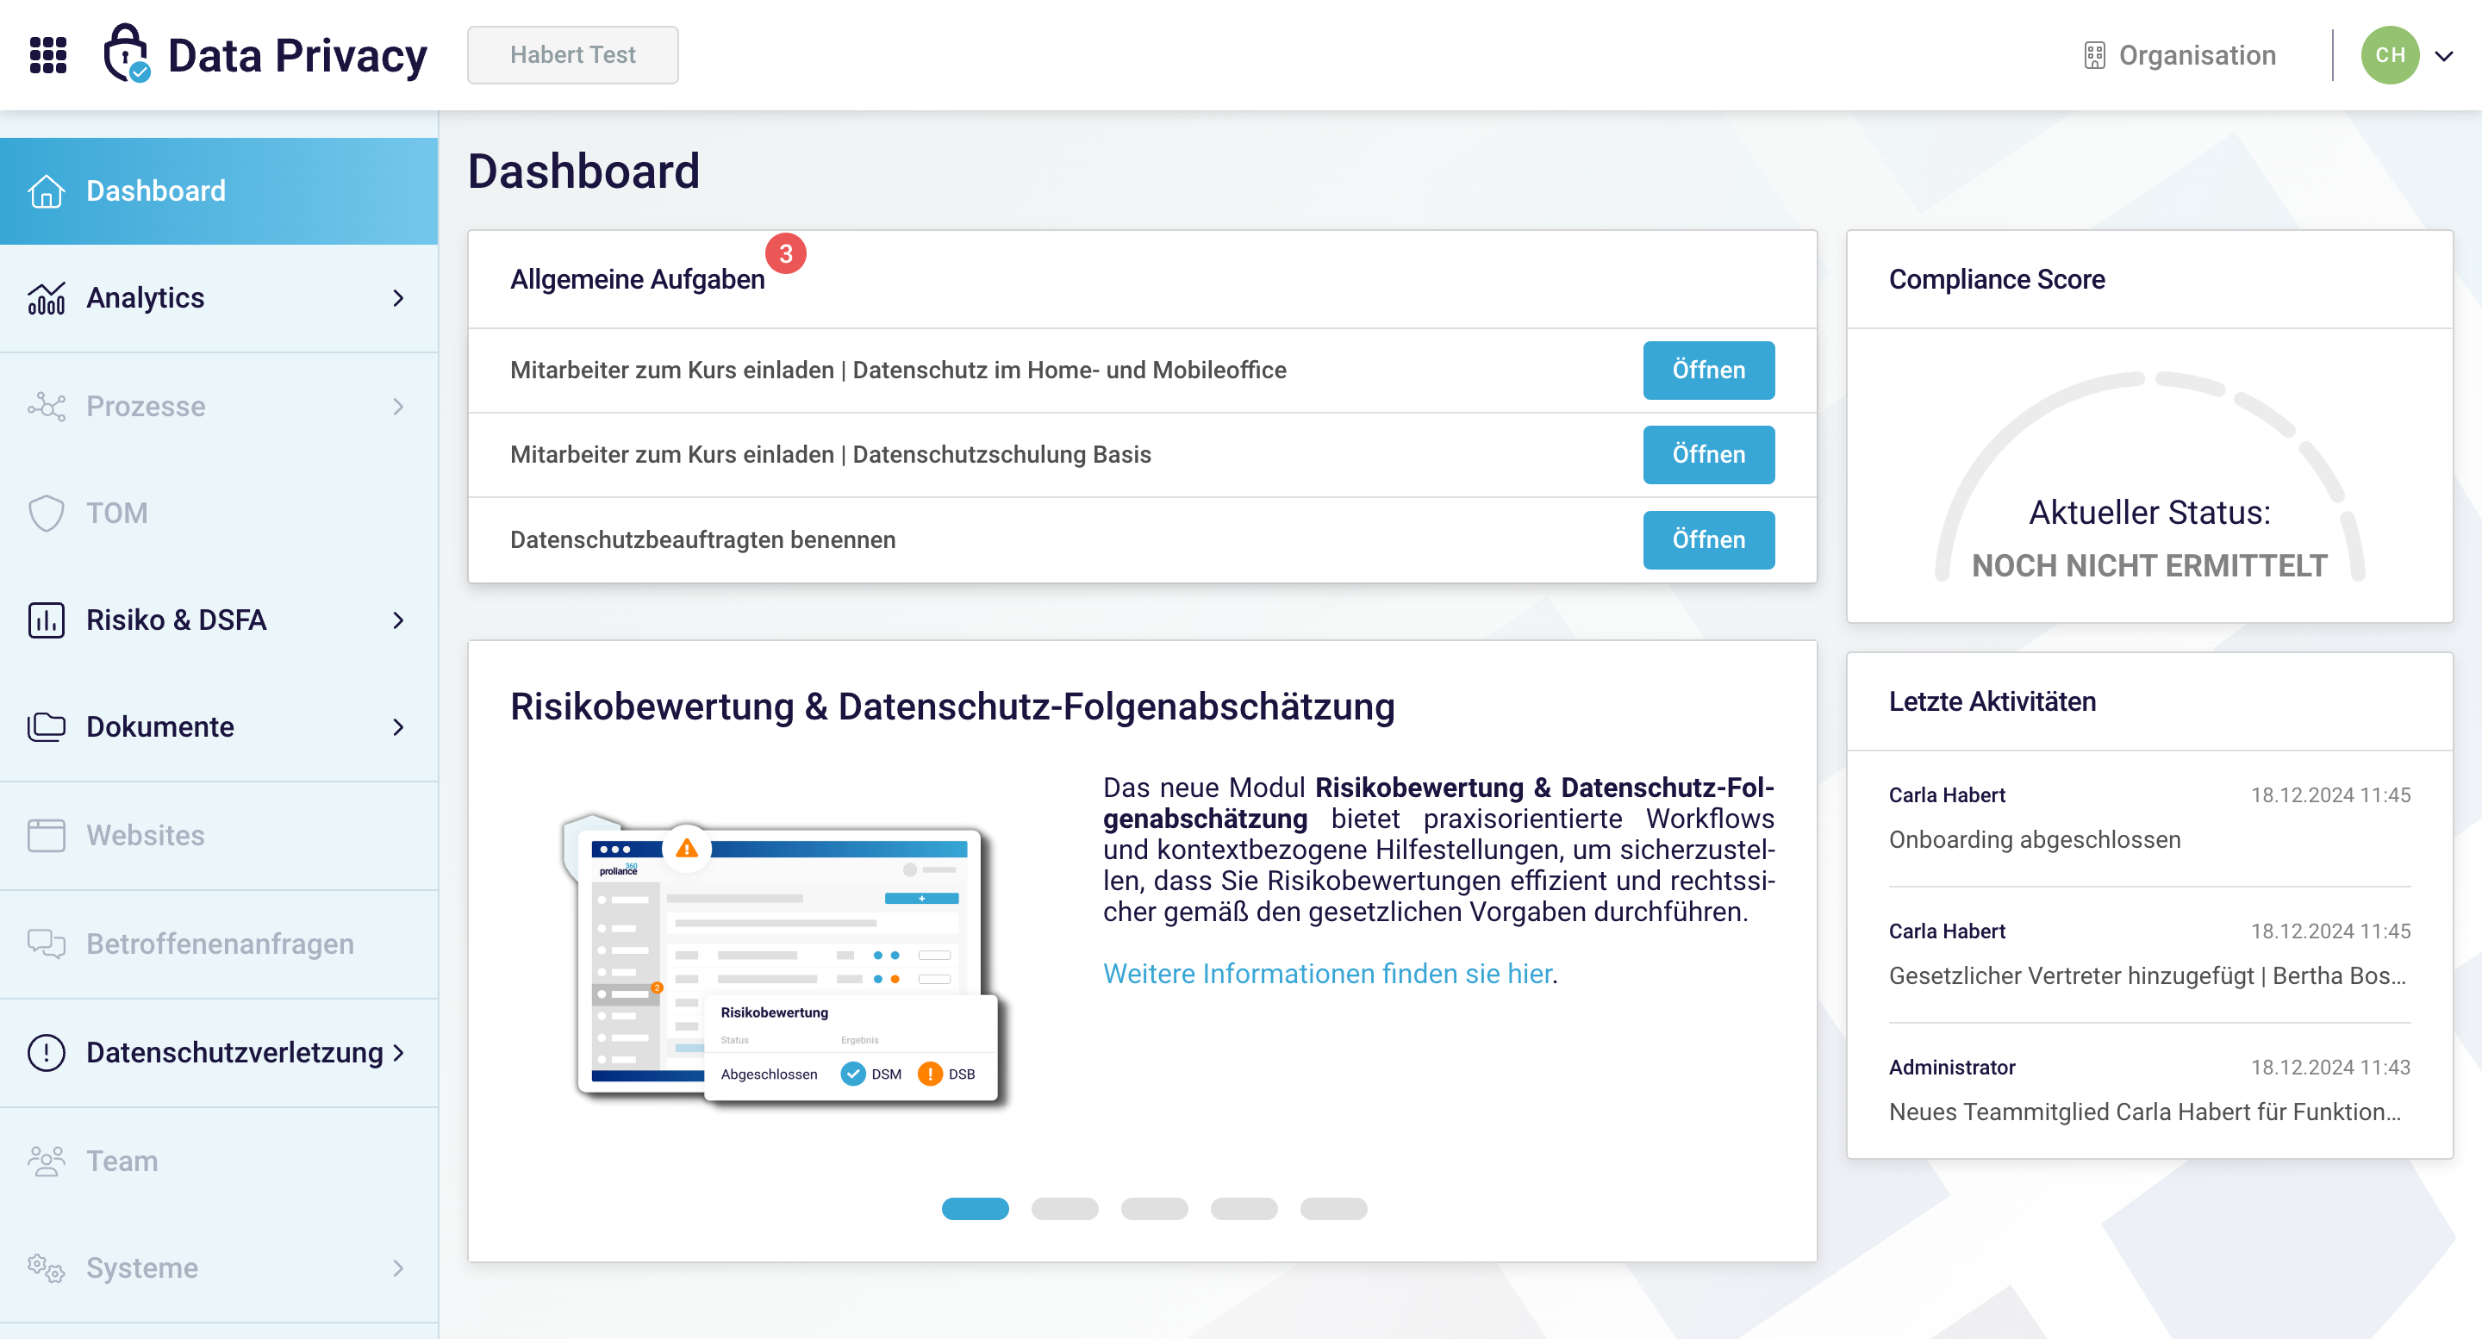Click the Dokumente folder icon
This screenshot has width=2482, height=1339.
point(47,727)
